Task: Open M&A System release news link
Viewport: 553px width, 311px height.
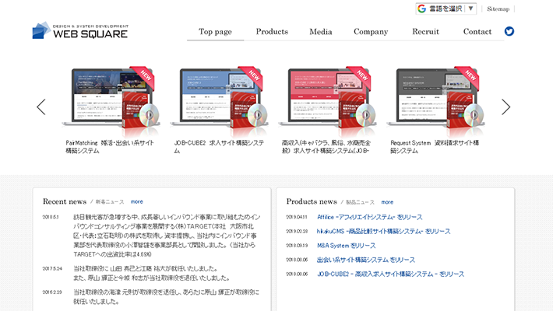Action: click(x=347, y=246)
